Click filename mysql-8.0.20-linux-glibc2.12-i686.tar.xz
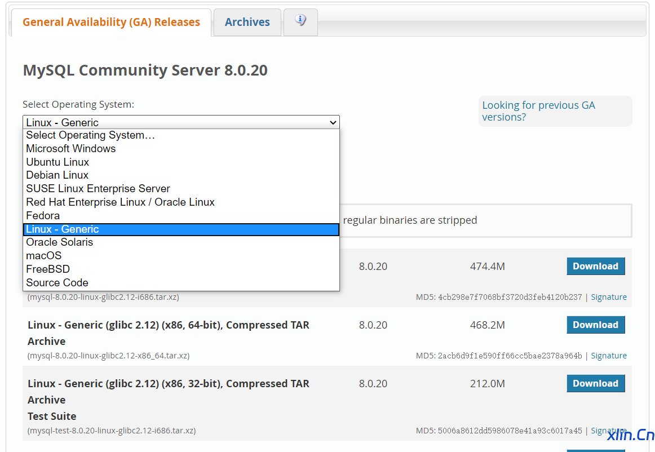This screenshot has width=655, height=452. pos(103,297)
